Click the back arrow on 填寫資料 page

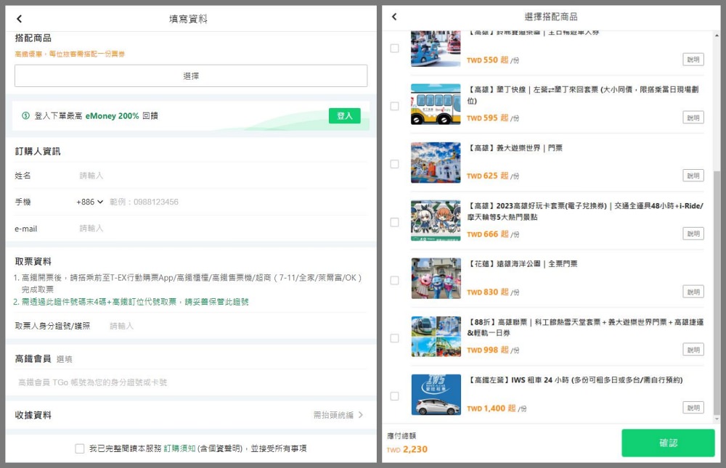20,19
